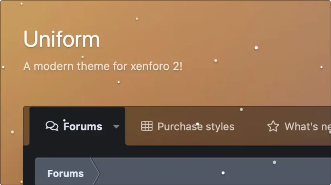Click the tagline 'A modern theme for xenforo 2!'
Image resolution: width=331 pixels, height=185 pixels.
103,66
